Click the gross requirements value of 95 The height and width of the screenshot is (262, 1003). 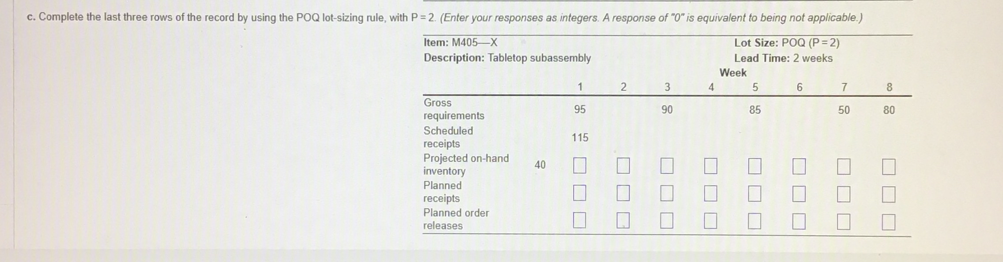click(580, 110)
